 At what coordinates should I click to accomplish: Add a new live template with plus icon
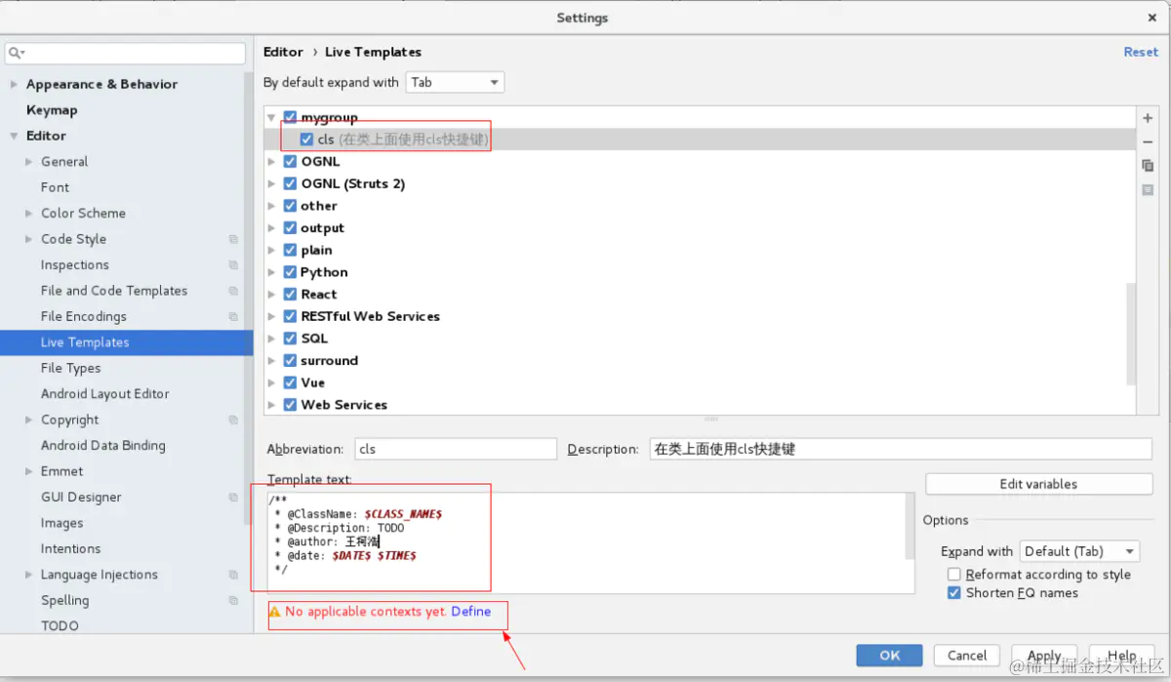tap(1148, 118)
